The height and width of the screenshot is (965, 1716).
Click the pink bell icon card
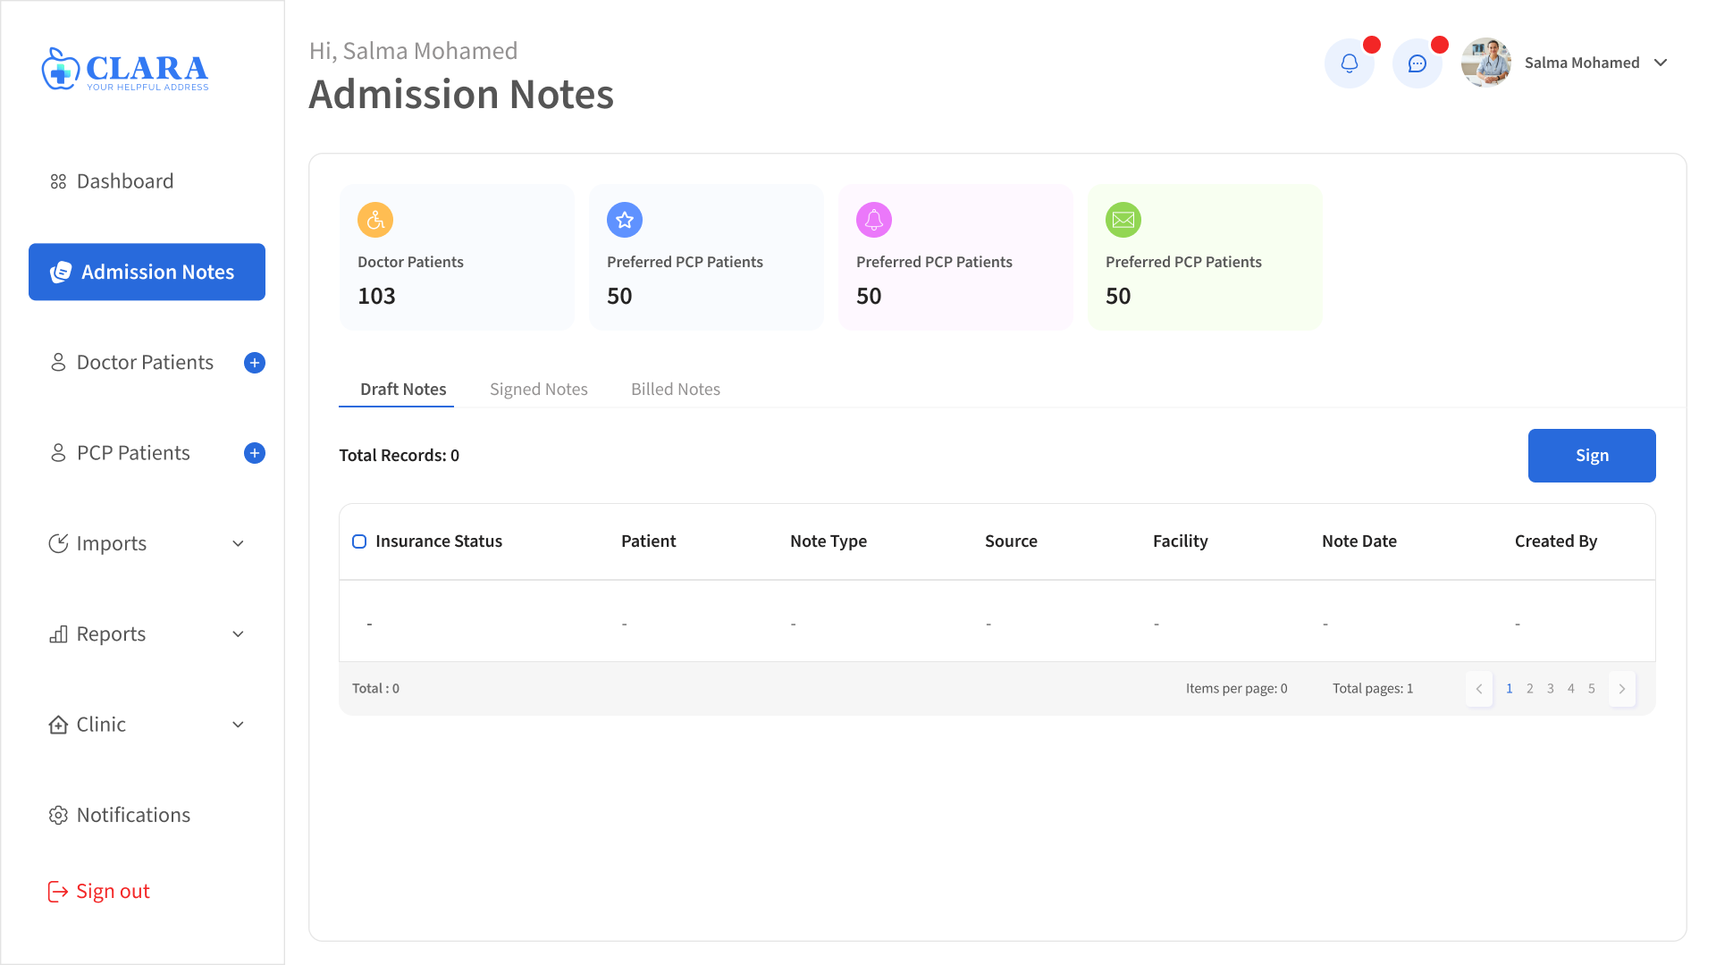[874, 220]
